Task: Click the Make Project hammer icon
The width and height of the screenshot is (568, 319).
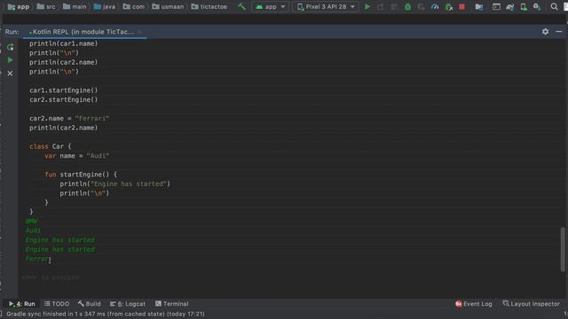Action: (x=241, y=6)
